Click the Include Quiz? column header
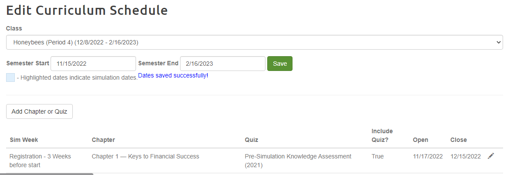The width and height of the screenshot is (507, 175). coord(382,135)
